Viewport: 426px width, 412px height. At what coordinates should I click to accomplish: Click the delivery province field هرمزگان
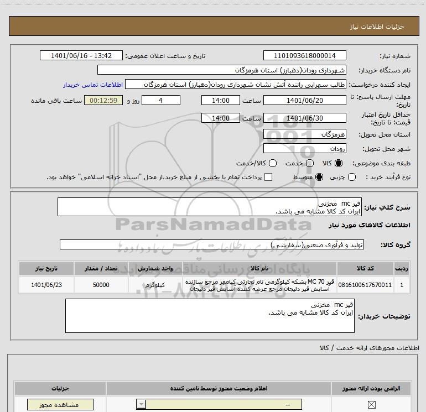[x=304, y=134]
